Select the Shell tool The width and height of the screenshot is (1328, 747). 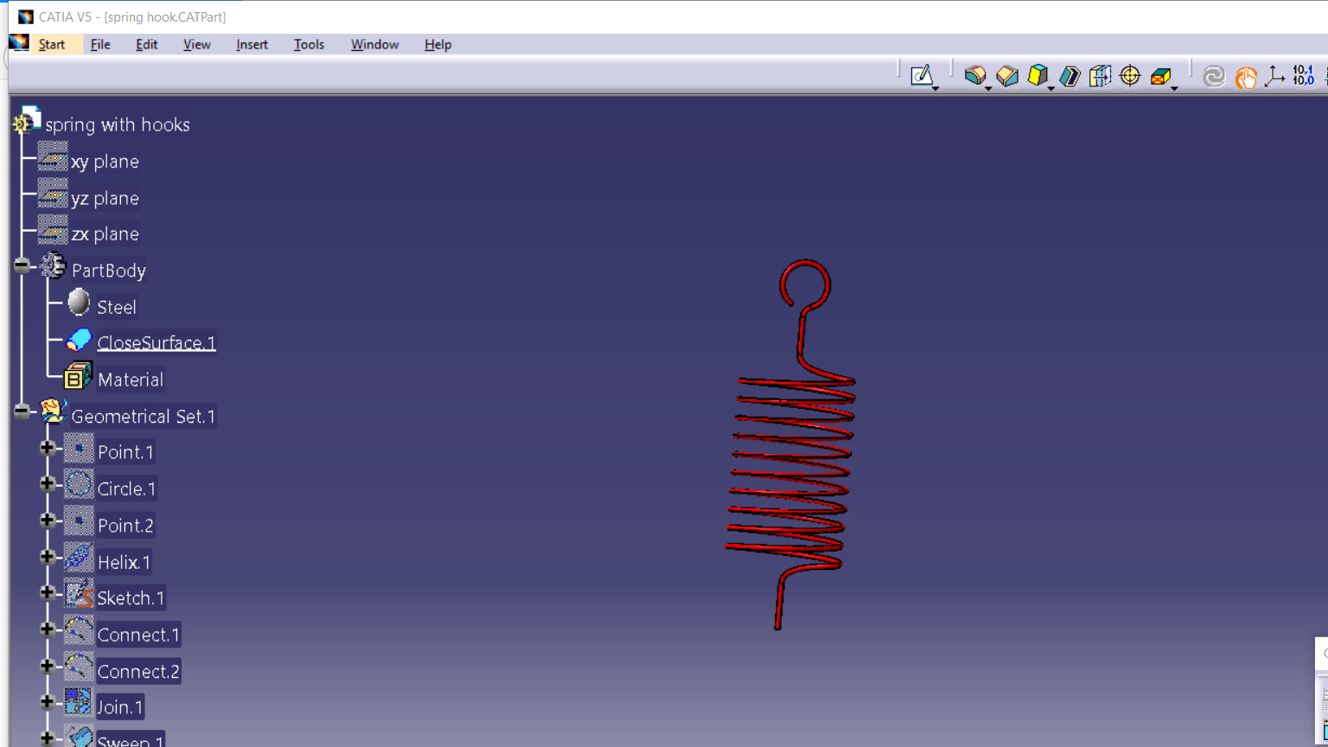coord(1069,75)
